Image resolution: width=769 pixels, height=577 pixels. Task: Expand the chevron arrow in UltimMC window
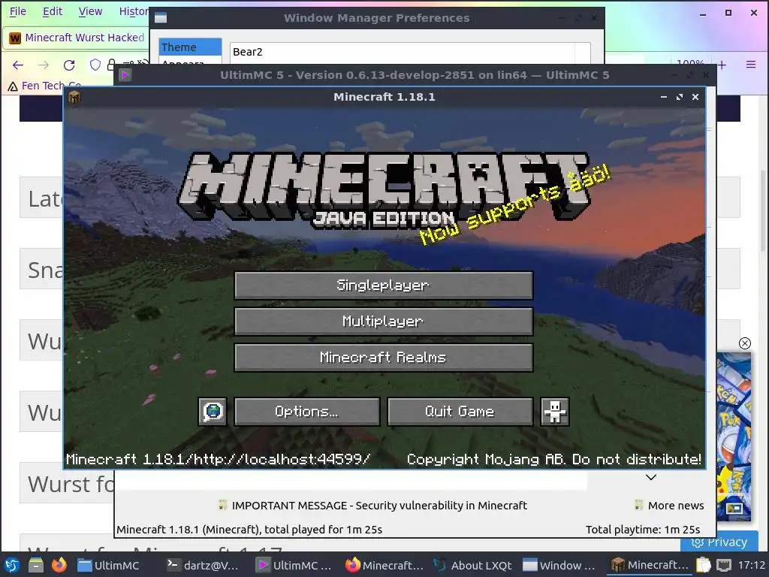651,477
